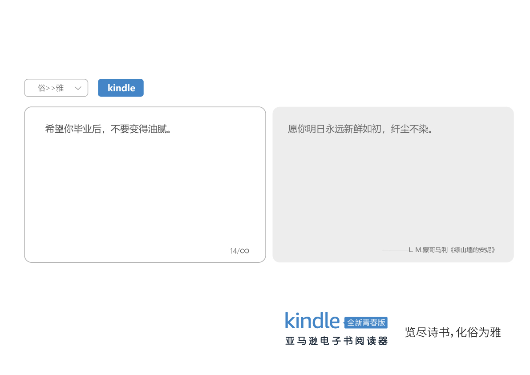This screenshot has width=530, height=375.
Task: Click the dropdown chevron arrow
Action: (78, 88)
